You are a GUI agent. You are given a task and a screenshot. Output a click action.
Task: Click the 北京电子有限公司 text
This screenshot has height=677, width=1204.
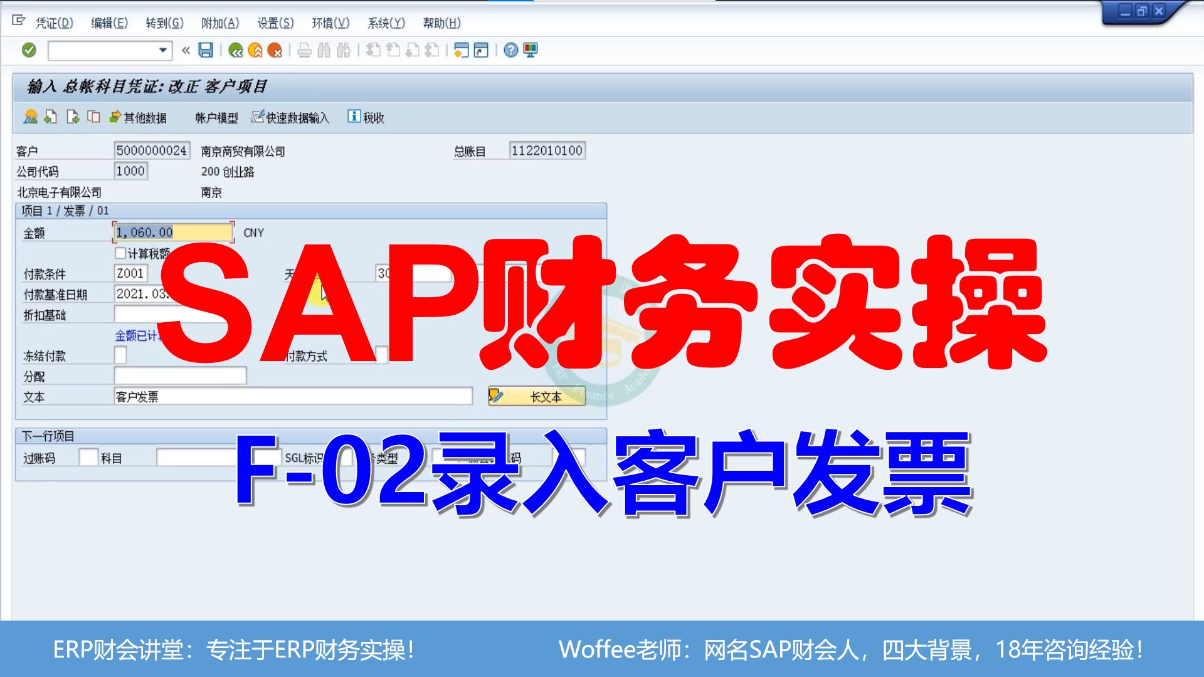click(x=59, y=192)
